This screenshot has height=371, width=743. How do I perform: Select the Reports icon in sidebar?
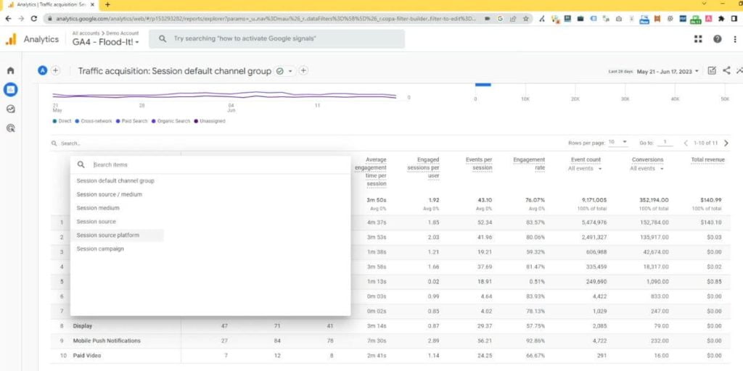(10, 90)
